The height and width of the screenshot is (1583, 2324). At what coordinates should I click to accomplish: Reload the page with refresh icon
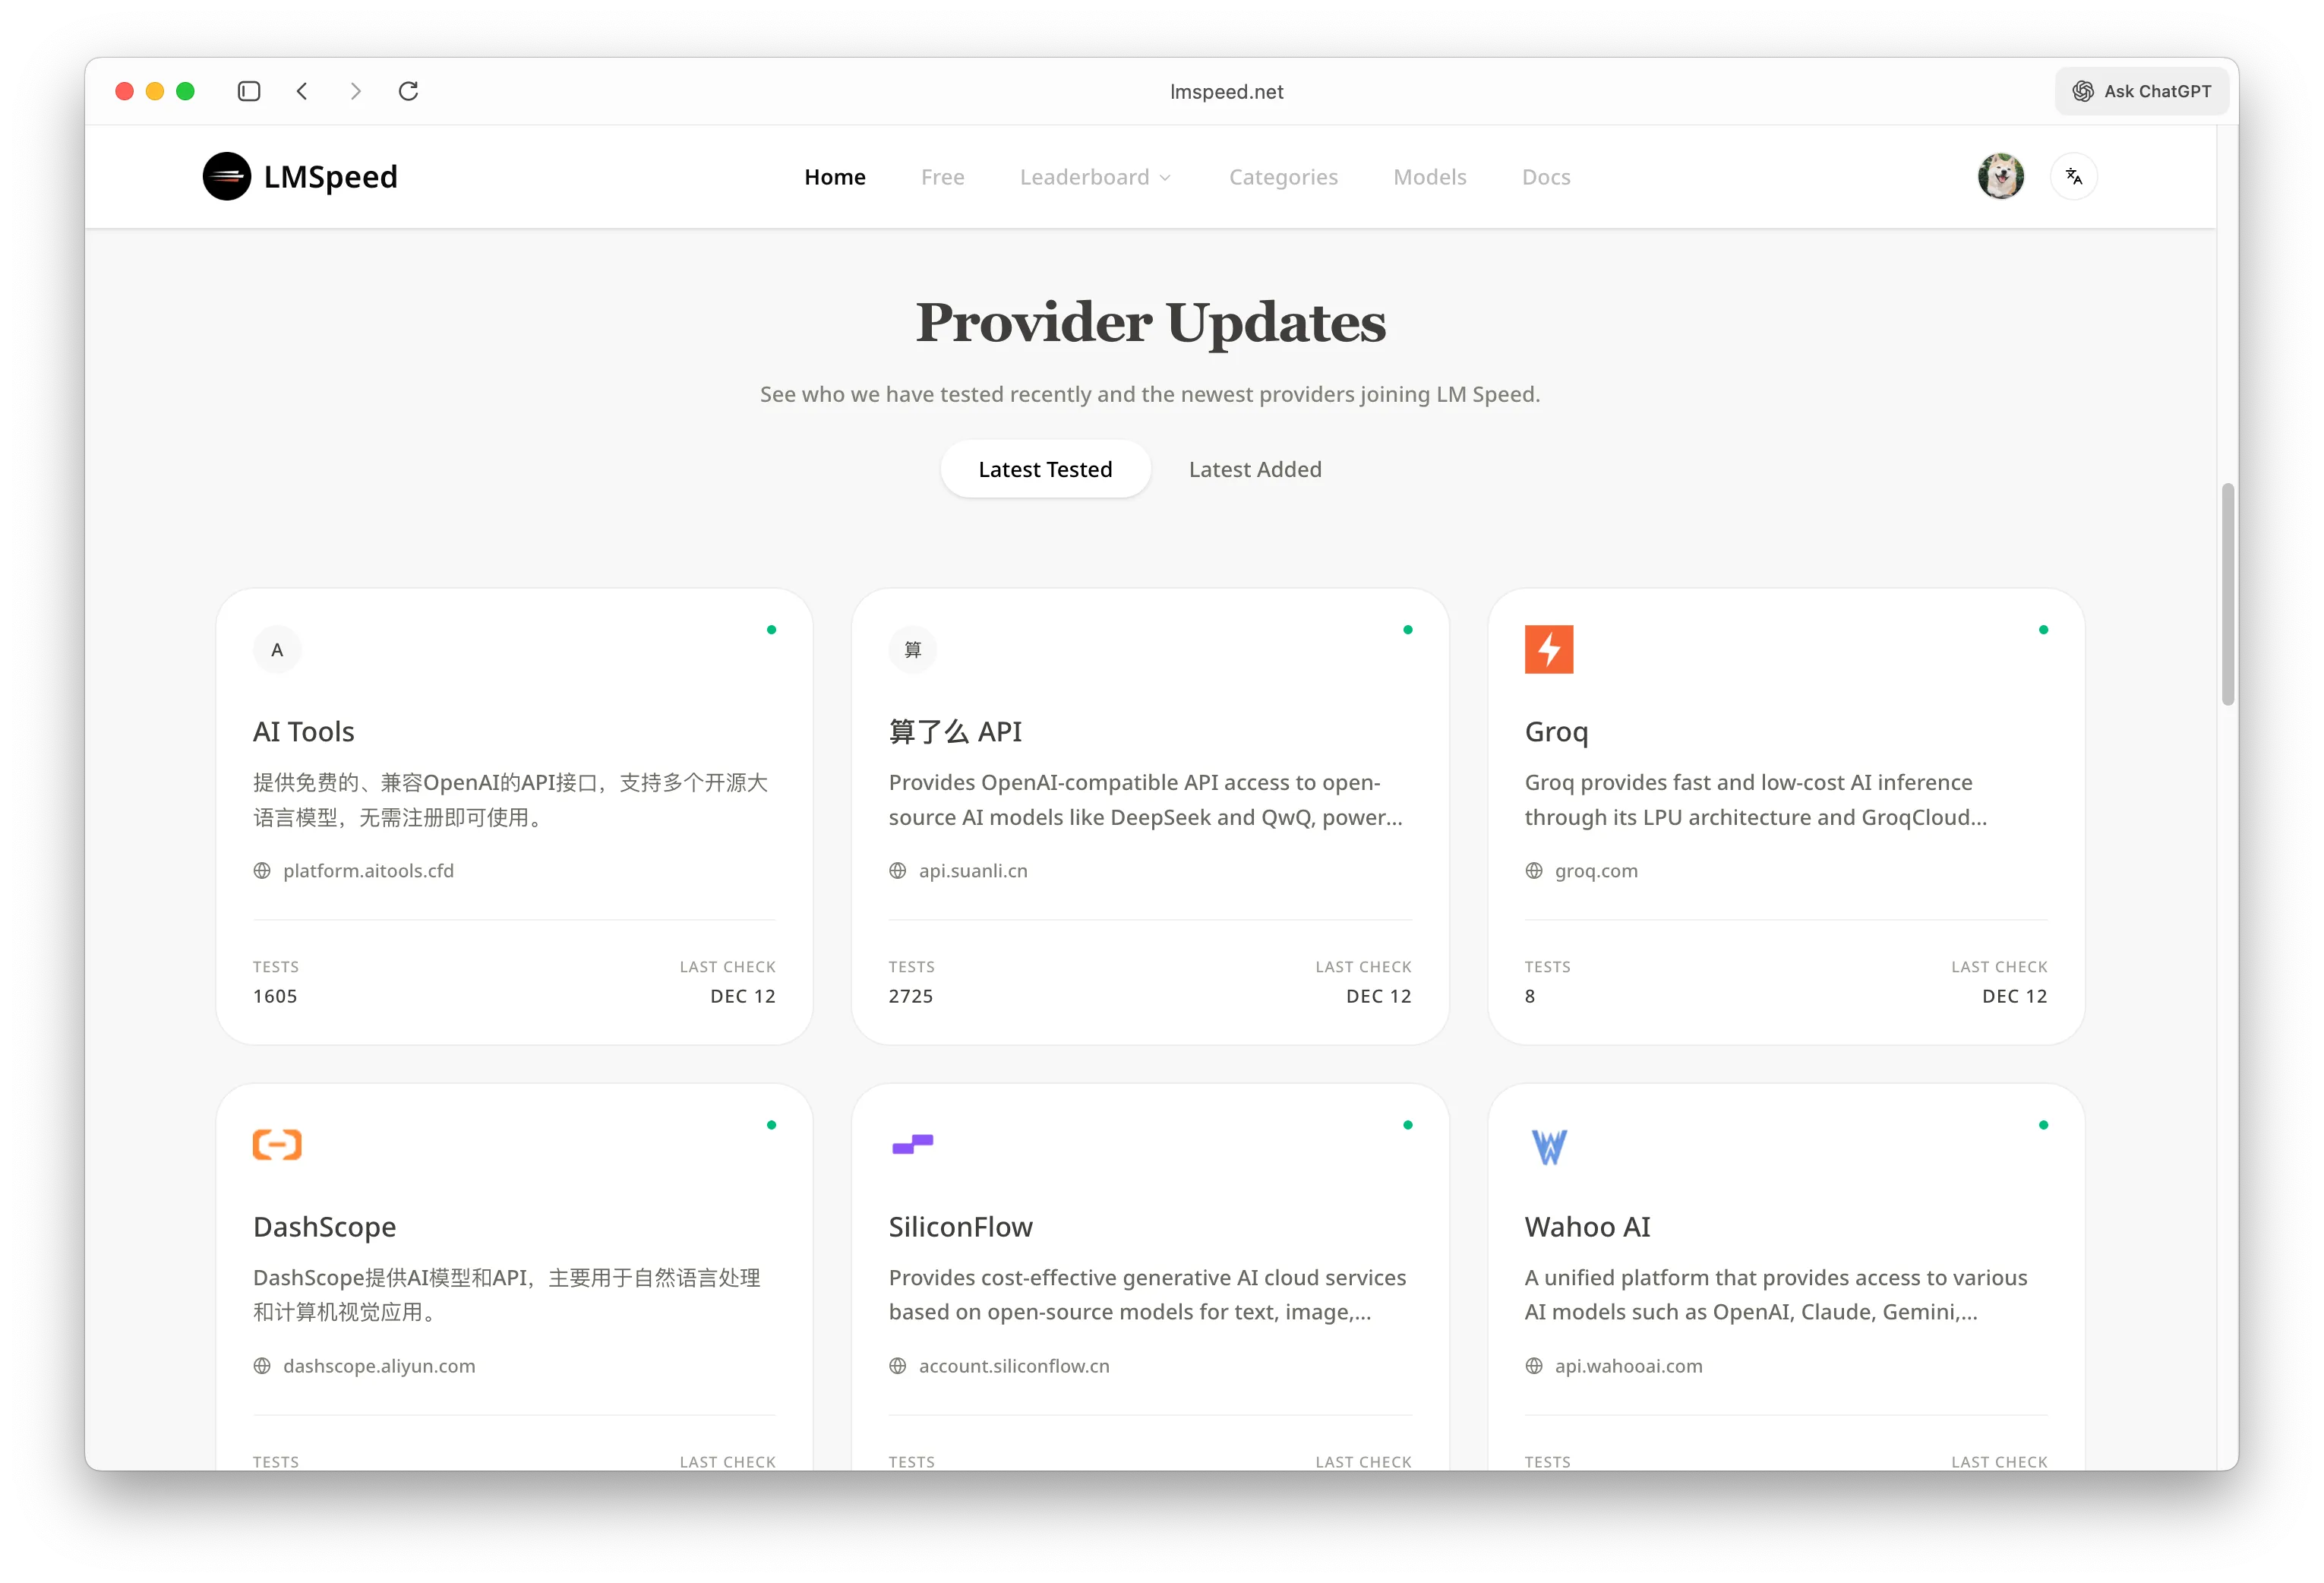[408, 91]
